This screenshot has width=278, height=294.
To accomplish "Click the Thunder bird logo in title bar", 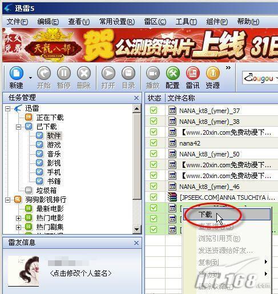I will coord(8,8).
